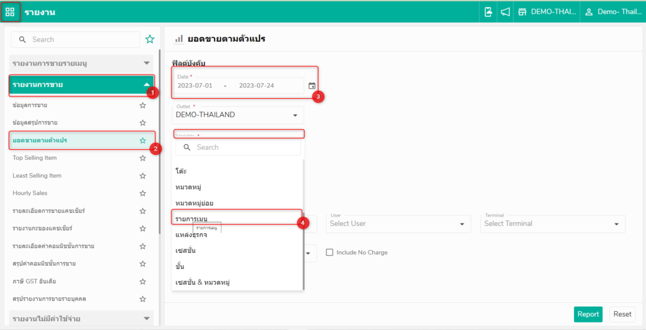Expand the รายงานไม่มีค่าใช้จ่าย section
Viewport: 646px width, 330px height.
click(81, 319)
